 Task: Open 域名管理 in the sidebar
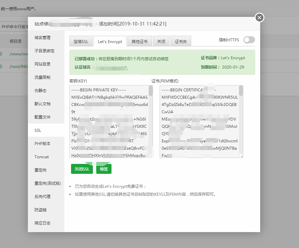point(46,38)
